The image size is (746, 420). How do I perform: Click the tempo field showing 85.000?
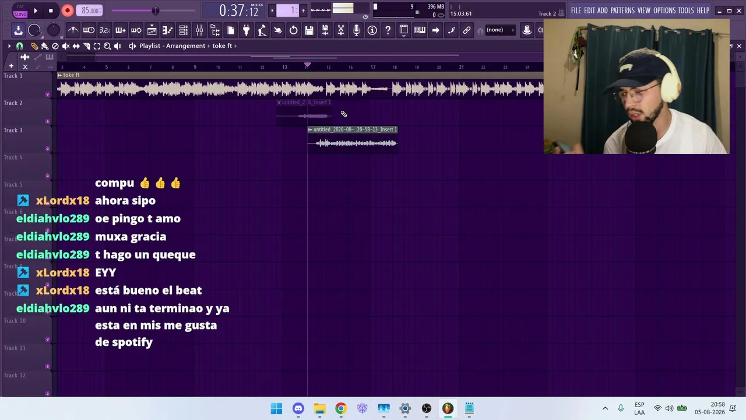click(90, 10)
